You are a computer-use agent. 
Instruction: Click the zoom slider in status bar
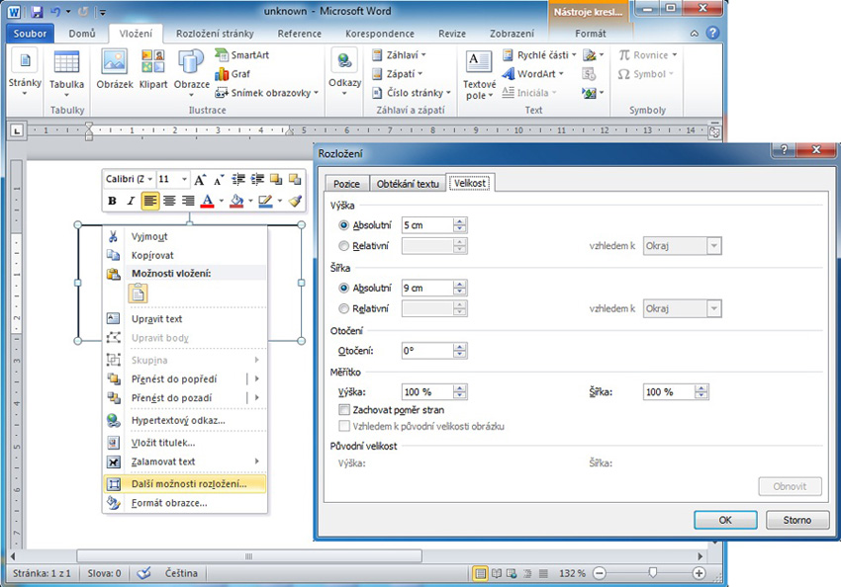[x=652, y=573]
